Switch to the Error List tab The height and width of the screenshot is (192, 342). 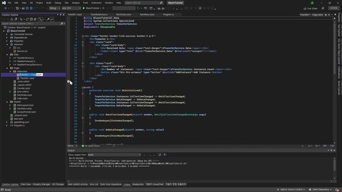[x=94, y=185]
